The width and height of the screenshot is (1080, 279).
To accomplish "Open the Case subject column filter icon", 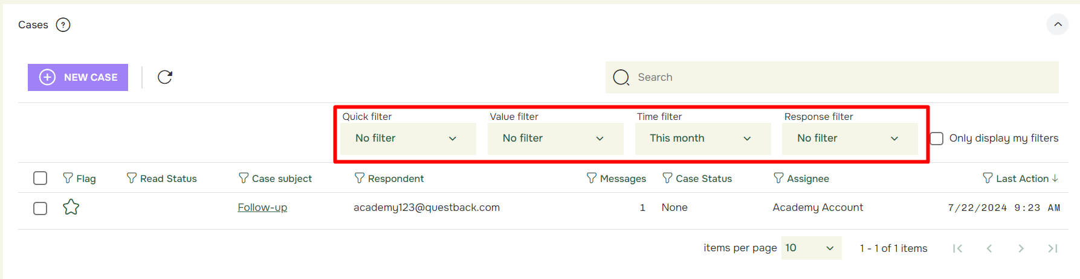I will coord(244,178).
